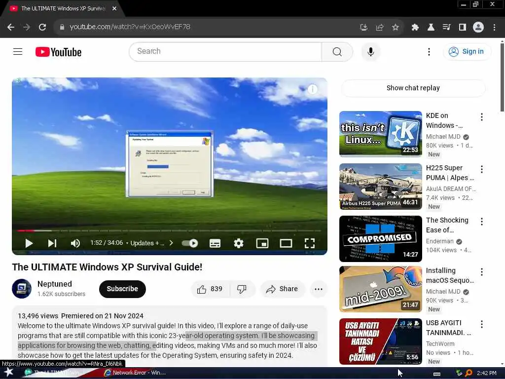Screen dimensions: 505x379
Task: Click the taskbar clock 2:42 PM
Action: click(x=487, y=373)
